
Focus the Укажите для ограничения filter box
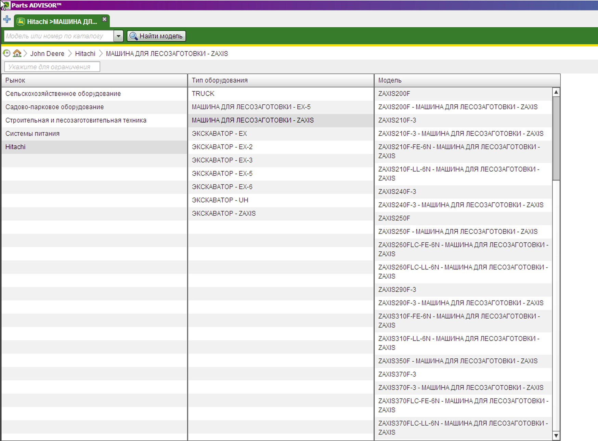tap(52, 67)
